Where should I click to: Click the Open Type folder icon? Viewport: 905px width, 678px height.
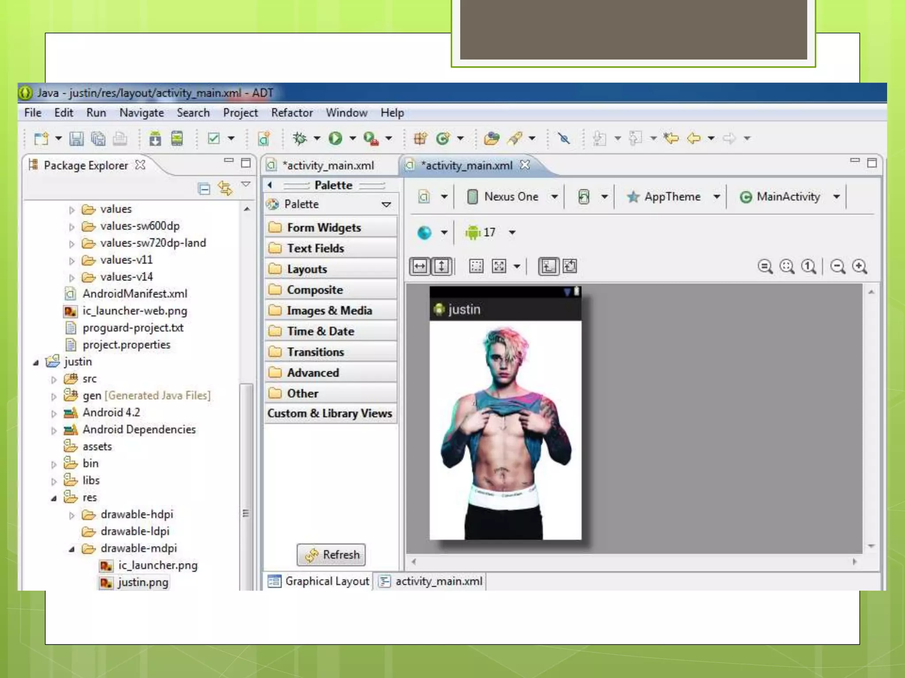tap(491, 139)
